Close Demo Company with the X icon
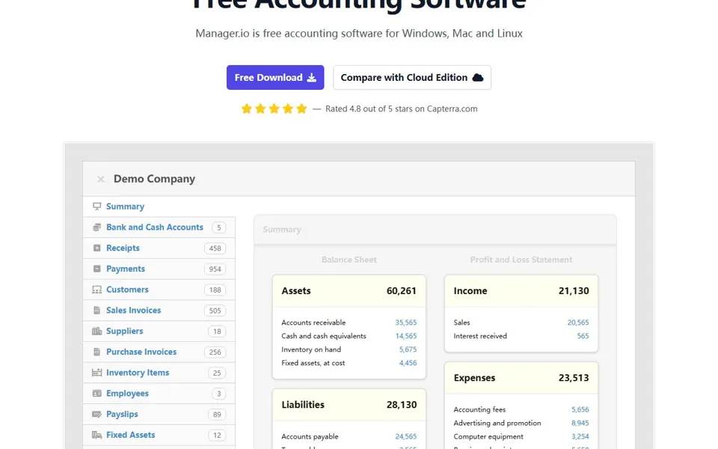This screenshot has width=718, height=449. [x=101, y=179]
